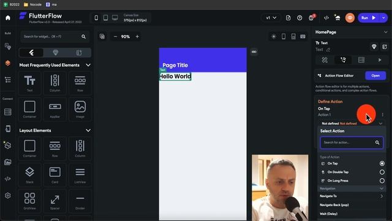Screen dimensions: 392x221
Task: Choose the Wait (Delay) action
Action: [x=328, y=214]
